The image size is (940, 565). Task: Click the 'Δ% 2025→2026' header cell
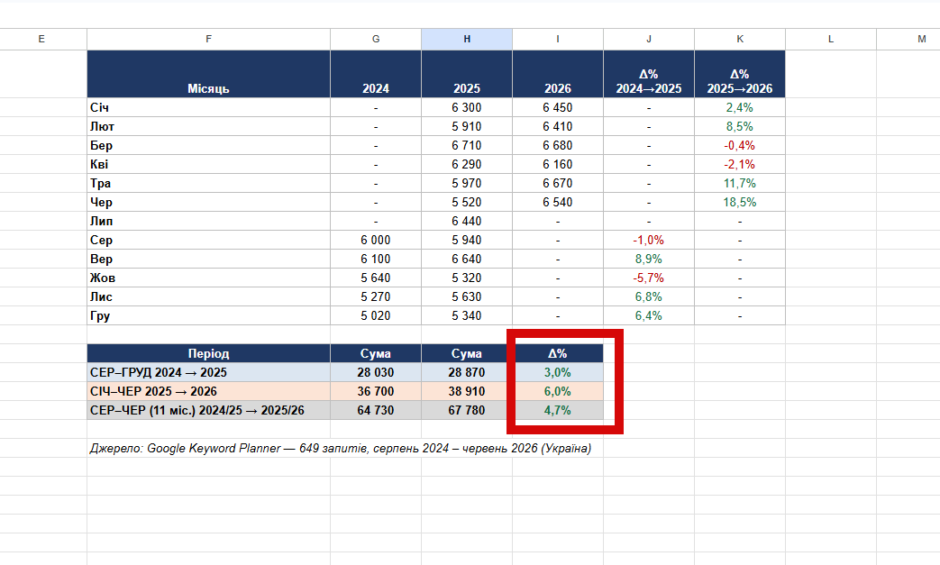(740, 74)
